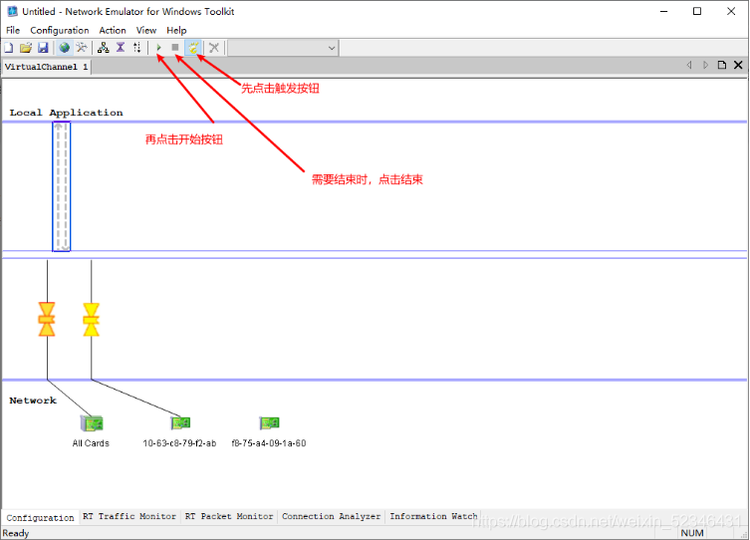The height and width of the screenshot is (540, 750).
Task: Open a file with the folder icon
Action: [x=26, y=48]
